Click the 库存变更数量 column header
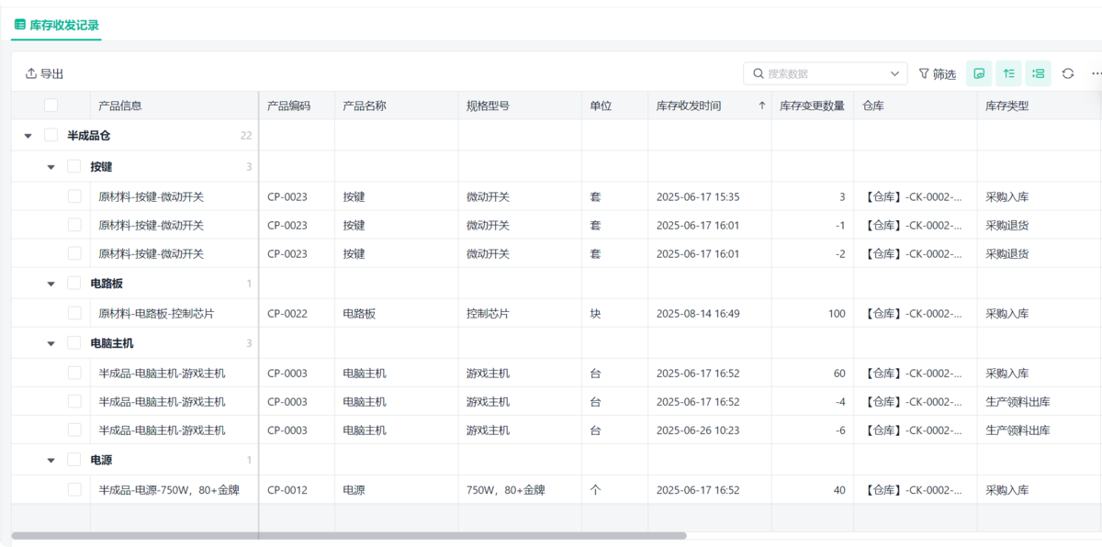Screen dimensions: 1102x547 pyautogui.click(x=812, y=106)
